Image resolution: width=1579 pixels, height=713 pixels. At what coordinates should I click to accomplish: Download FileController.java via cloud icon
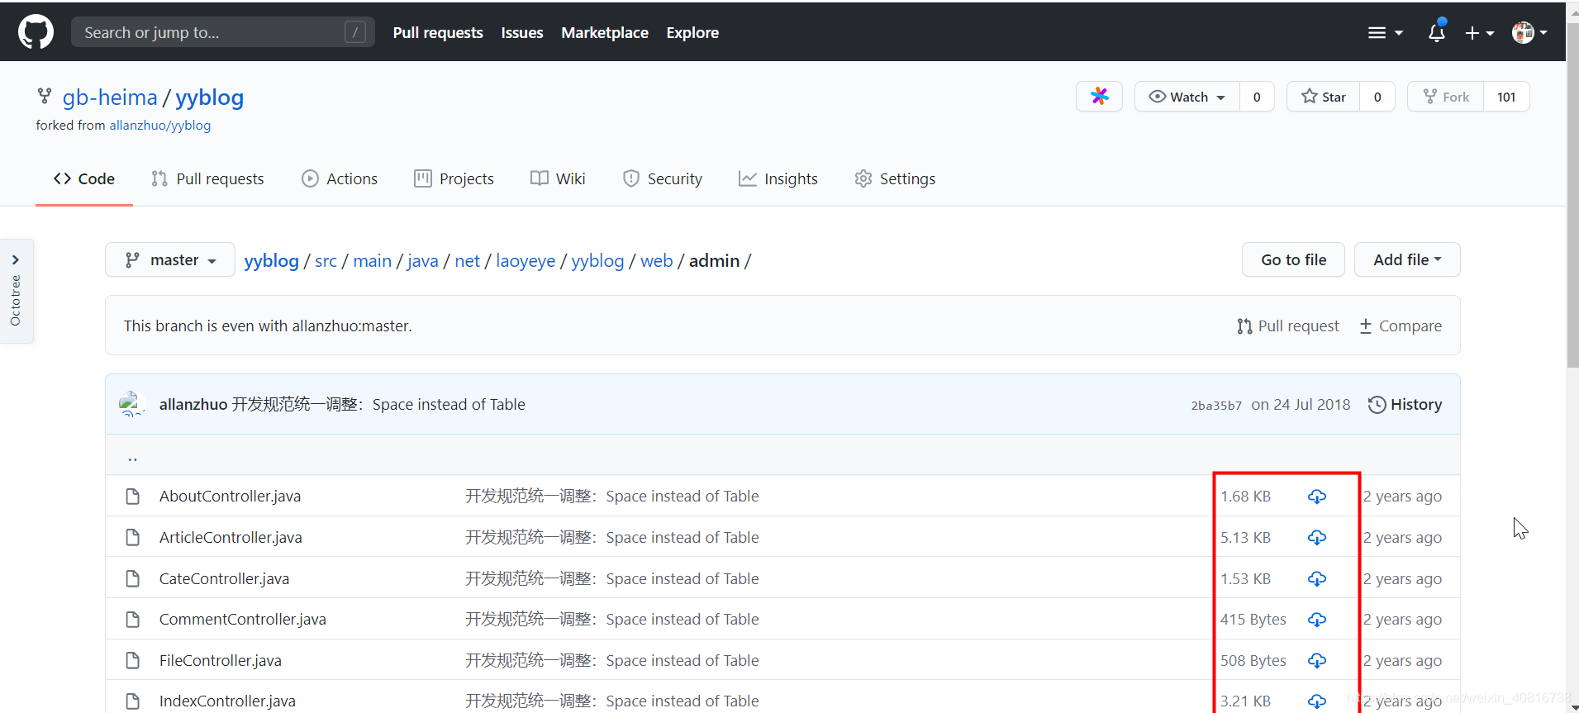point(1317,661)
